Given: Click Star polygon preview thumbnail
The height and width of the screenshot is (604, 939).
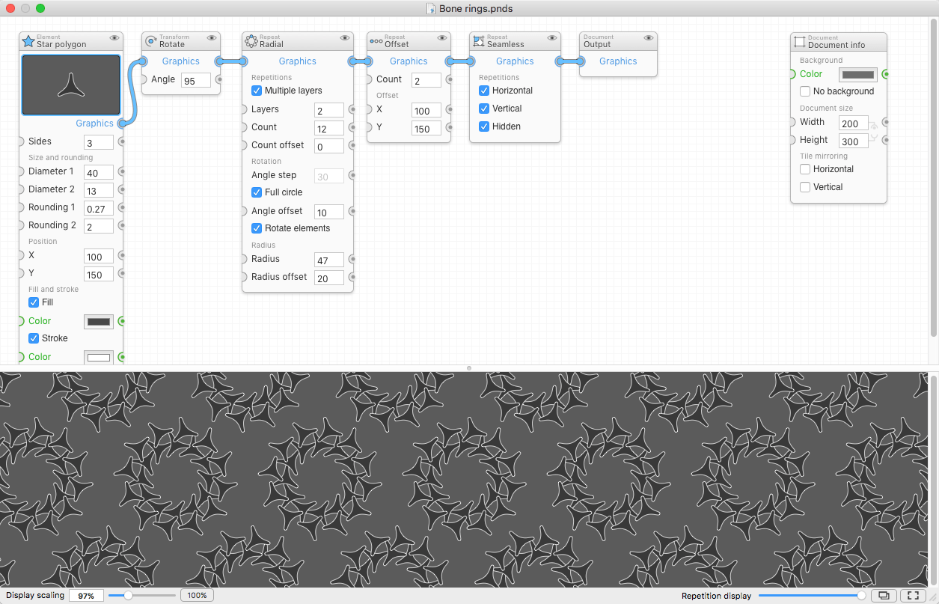Looking at the screenshot, I should (71, 85).
